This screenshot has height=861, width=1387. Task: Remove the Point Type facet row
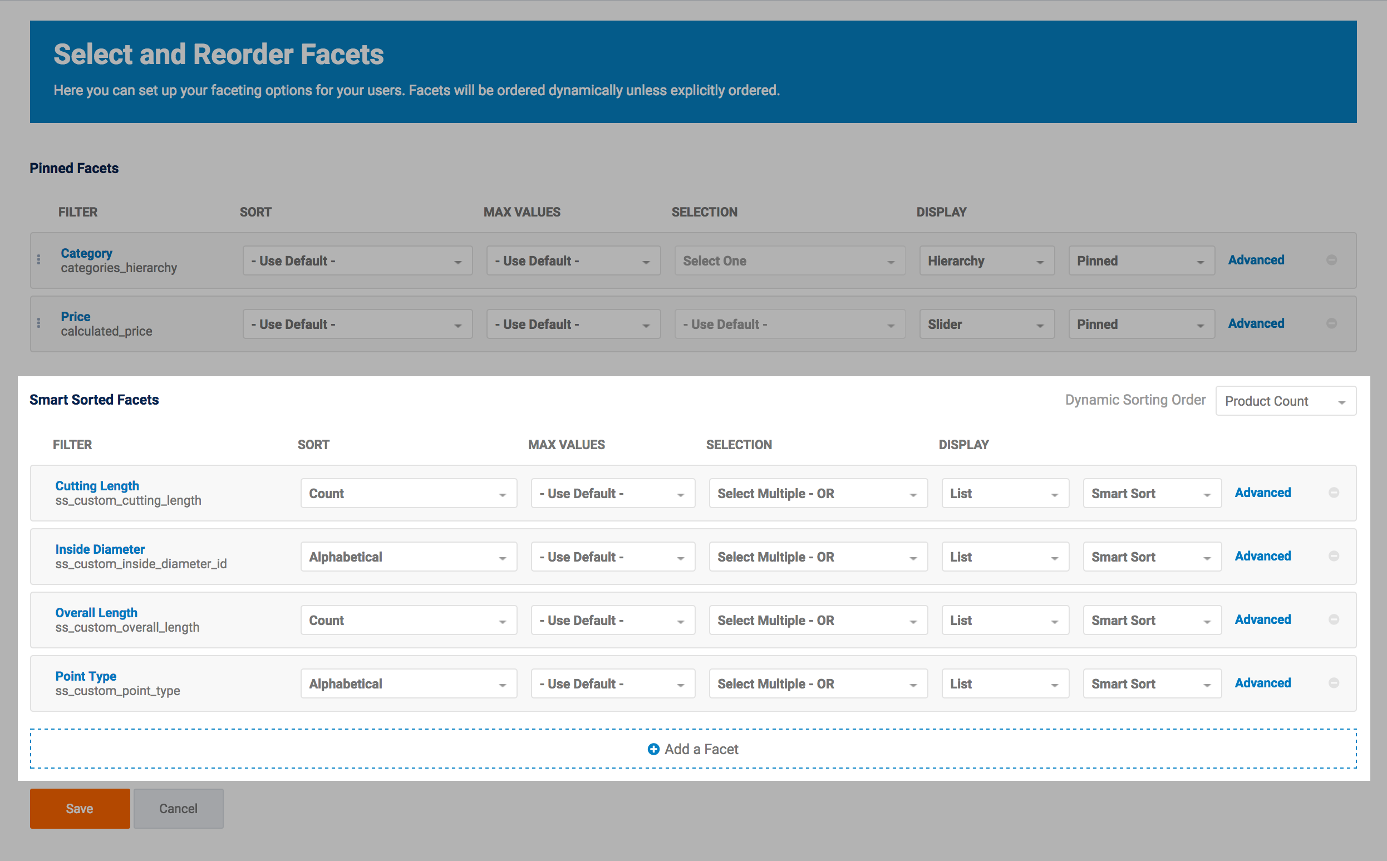point(1334,683)
